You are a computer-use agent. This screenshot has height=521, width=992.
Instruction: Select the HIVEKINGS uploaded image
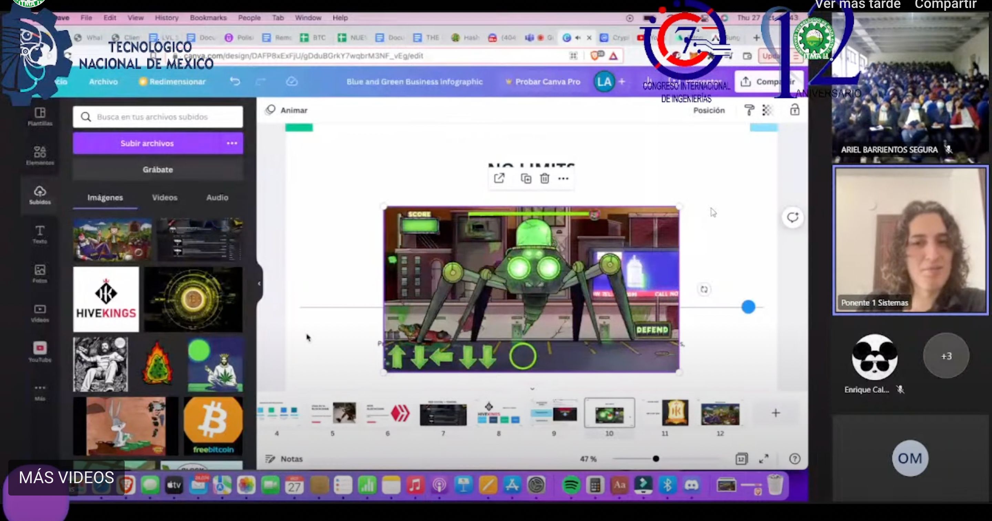pos(106,299)
